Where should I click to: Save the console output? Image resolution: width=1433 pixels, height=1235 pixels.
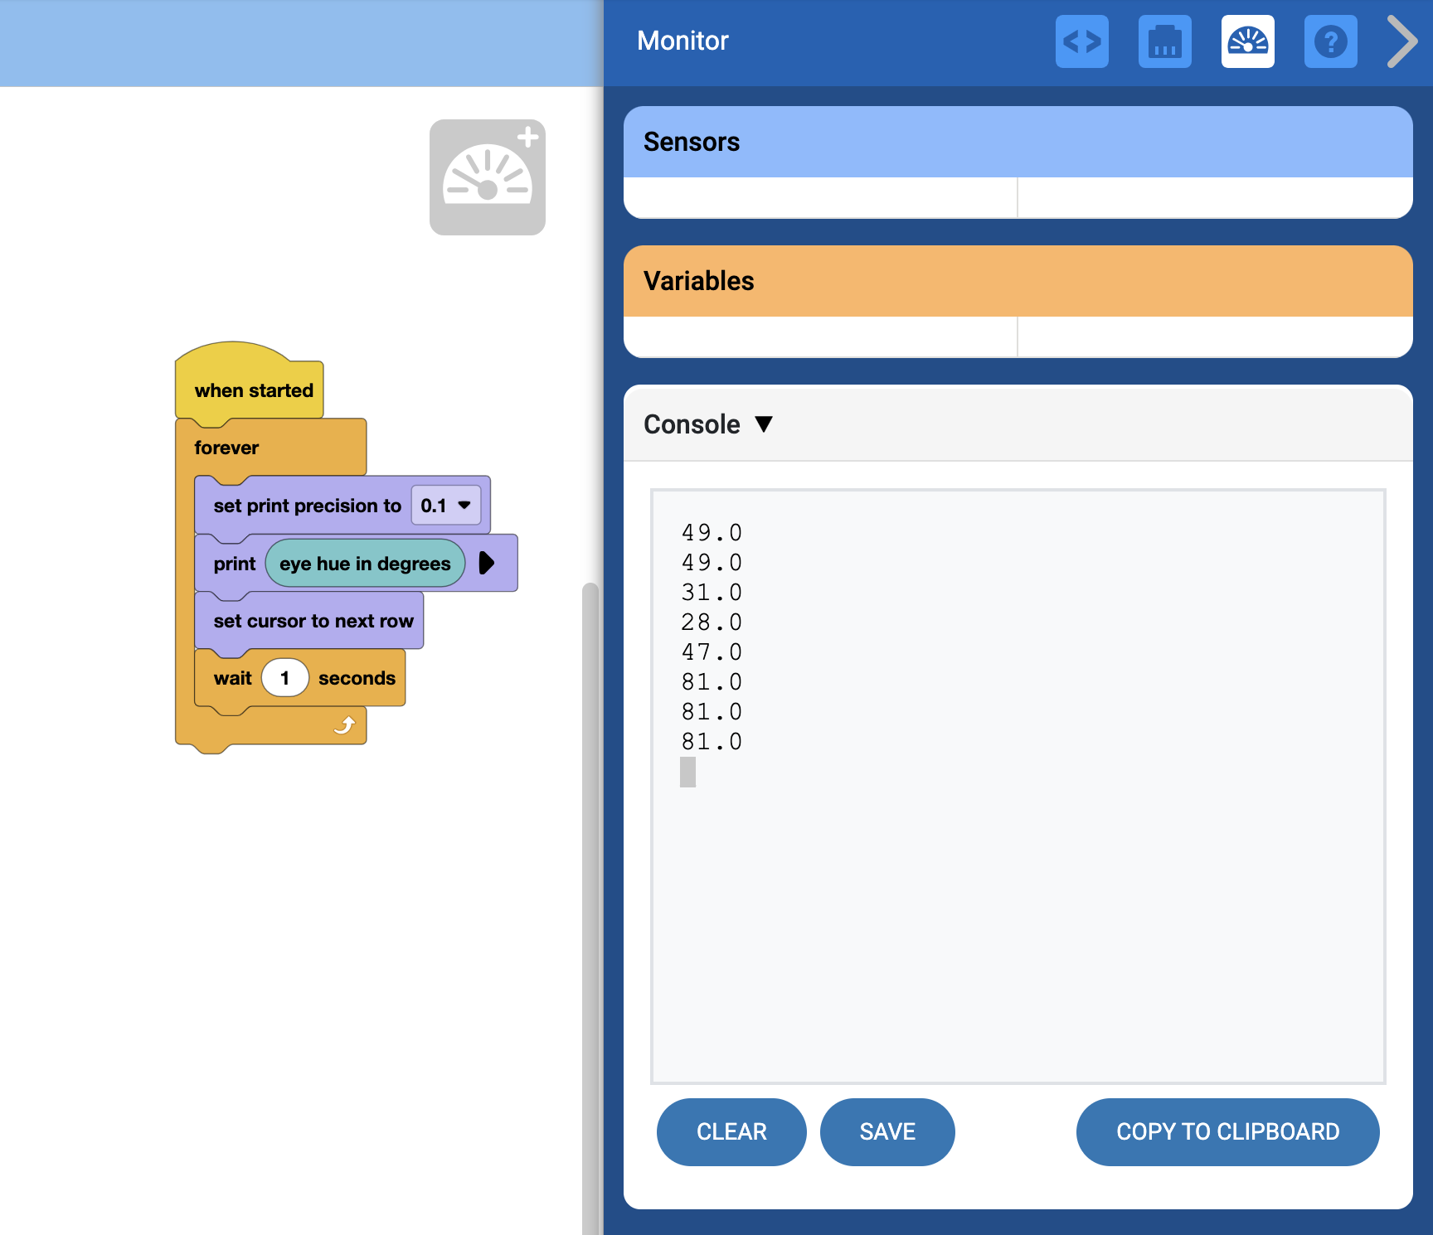(x=887, y=1131)
